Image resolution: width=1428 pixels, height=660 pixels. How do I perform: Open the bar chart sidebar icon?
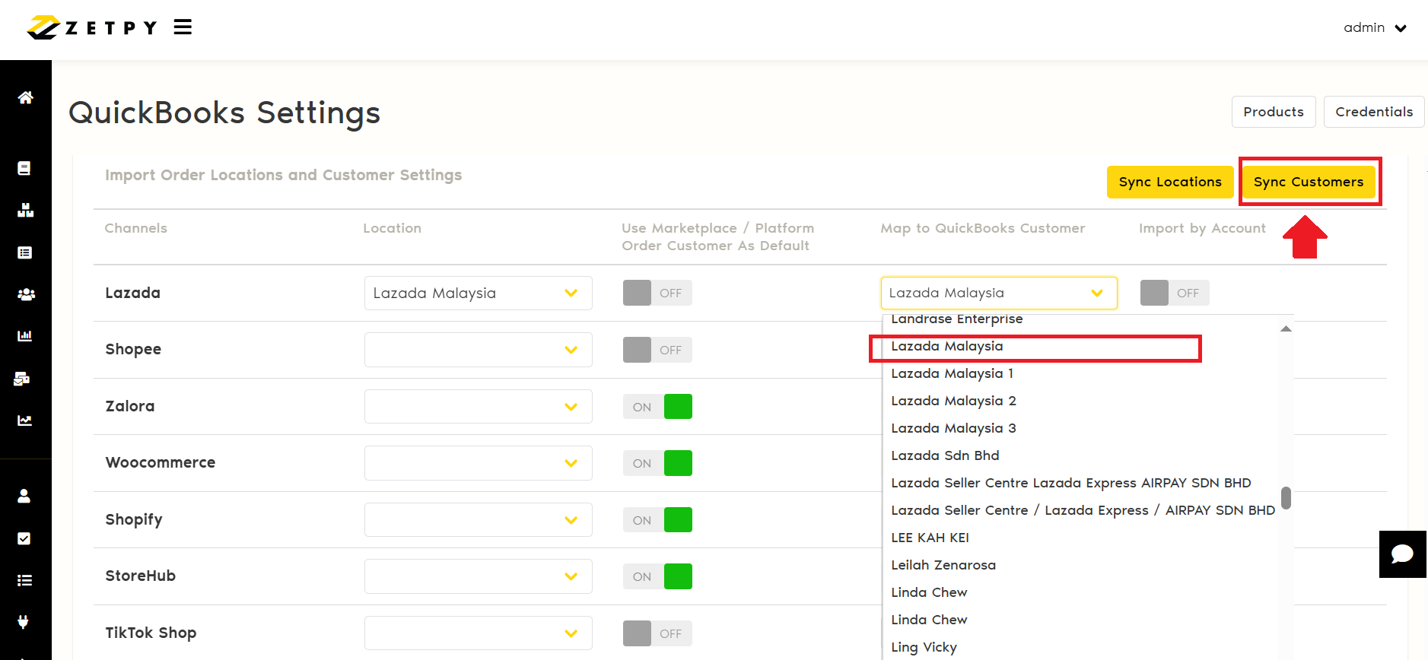tap(25, 336)
